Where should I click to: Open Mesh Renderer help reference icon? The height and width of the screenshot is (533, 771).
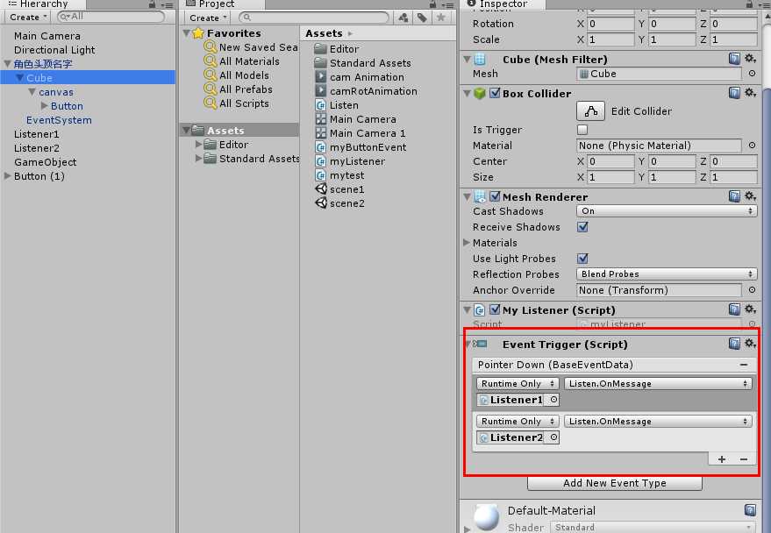[x=734, y=196]
